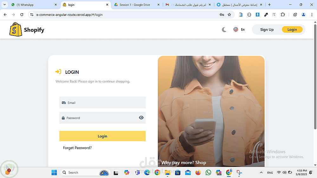Click the Shopify bag logo

[16, 29]
